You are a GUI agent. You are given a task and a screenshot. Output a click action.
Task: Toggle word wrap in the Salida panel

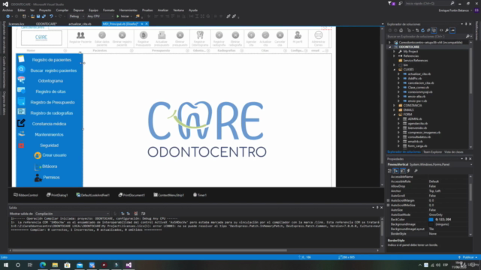[x=143, y=214]
